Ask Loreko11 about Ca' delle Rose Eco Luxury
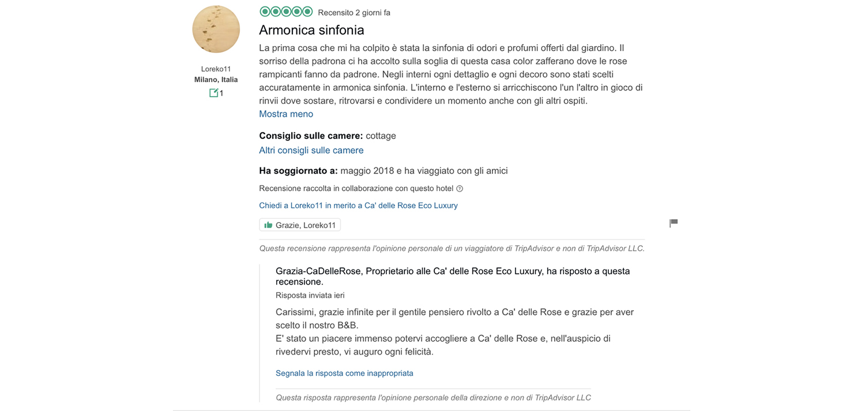 click(358, 205)
